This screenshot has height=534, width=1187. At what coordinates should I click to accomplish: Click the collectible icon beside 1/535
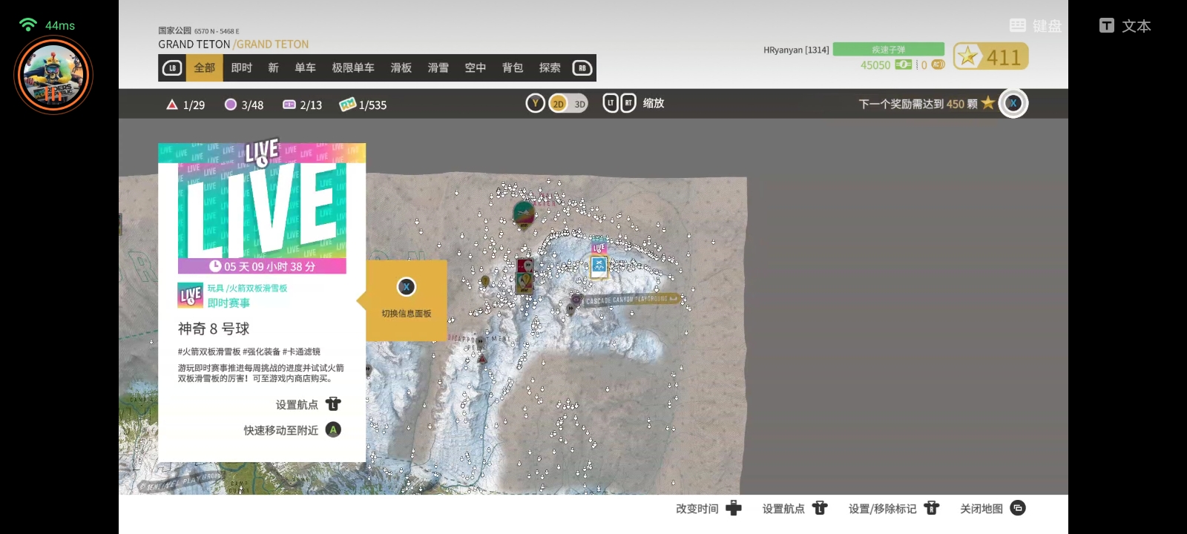[347, 105]
